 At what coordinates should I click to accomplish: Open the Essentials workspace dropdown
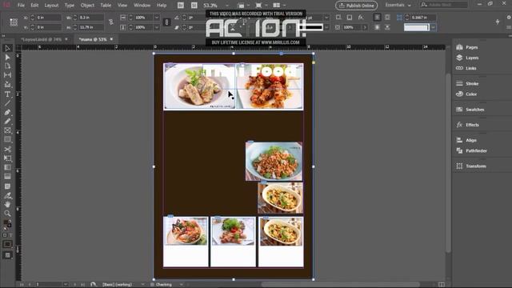click(x=398, y=6)
